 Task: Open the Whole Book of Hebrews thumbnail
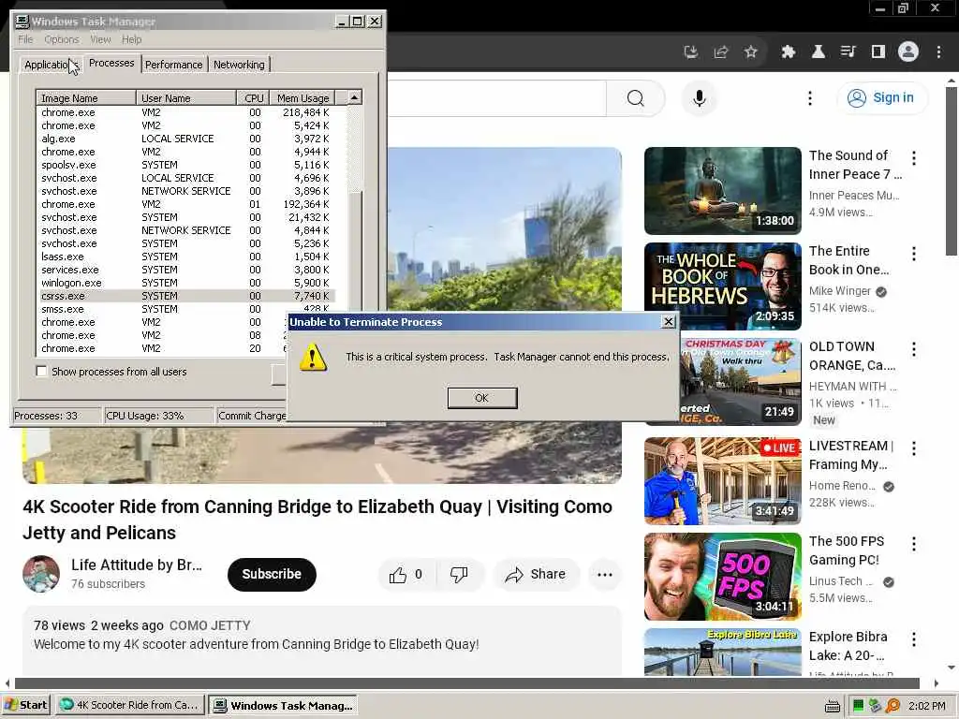coord(722,286)
